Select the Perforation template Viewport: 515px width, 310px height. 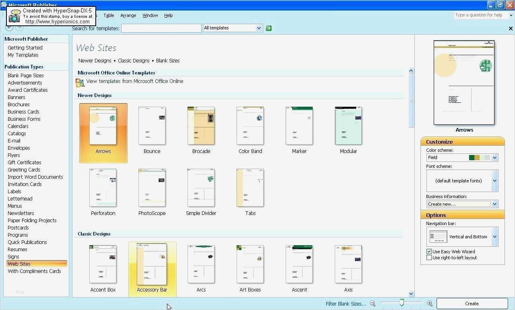(x=103, y=192)
